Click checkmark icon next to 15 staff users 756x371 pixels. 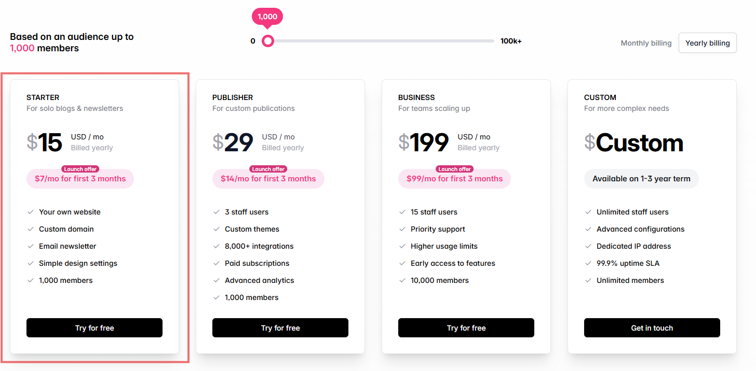click(402, 212)
